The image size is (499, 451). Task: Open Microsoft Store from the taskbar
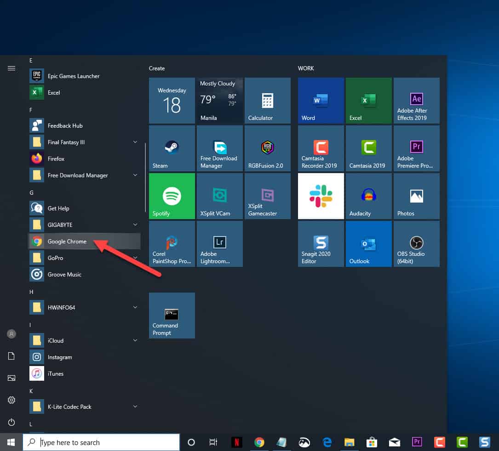pyautogui.click(x=372, y=442)
